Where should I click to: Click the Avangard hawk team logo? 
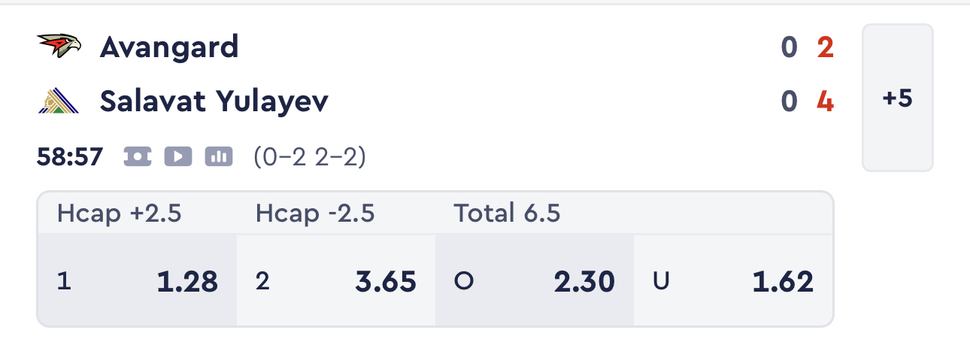click(59, 47)
